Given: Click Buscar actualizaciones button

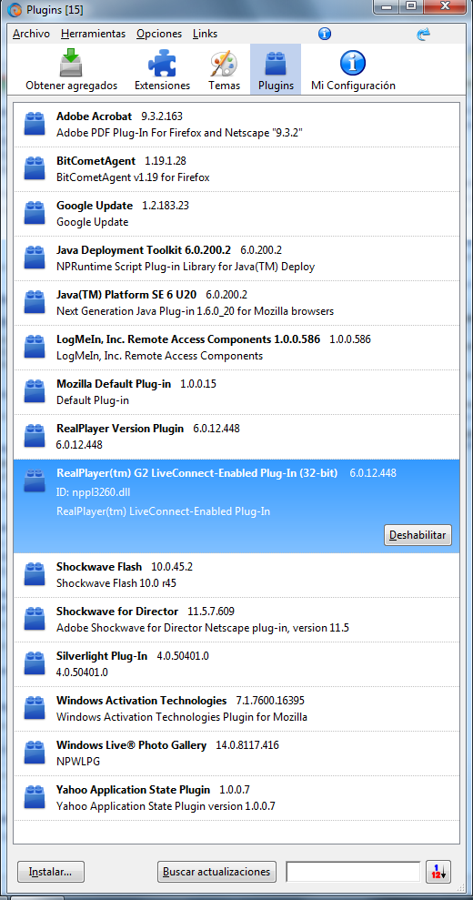Looking at the screenshot, I should click(x=216, y=871).
